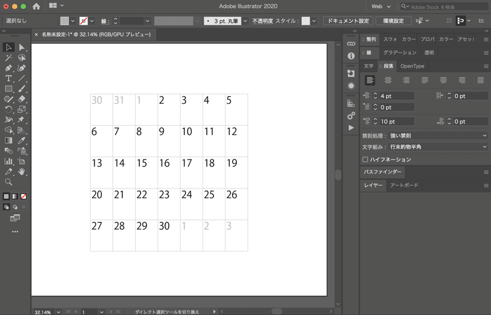Click the Eraser tool
This screenshot has height=315, width=491.
[x=21, y=99]
